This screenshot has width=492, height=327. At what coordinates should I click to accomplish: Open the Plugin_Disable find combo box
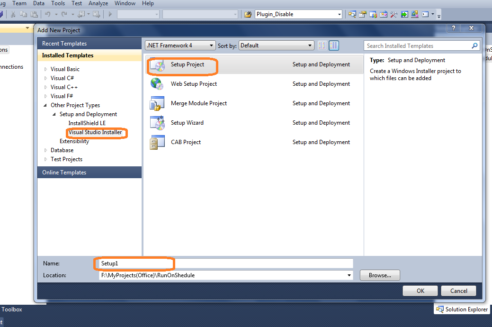298,14
